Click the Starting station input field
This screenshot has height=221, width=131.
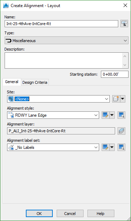pos(115,74)
